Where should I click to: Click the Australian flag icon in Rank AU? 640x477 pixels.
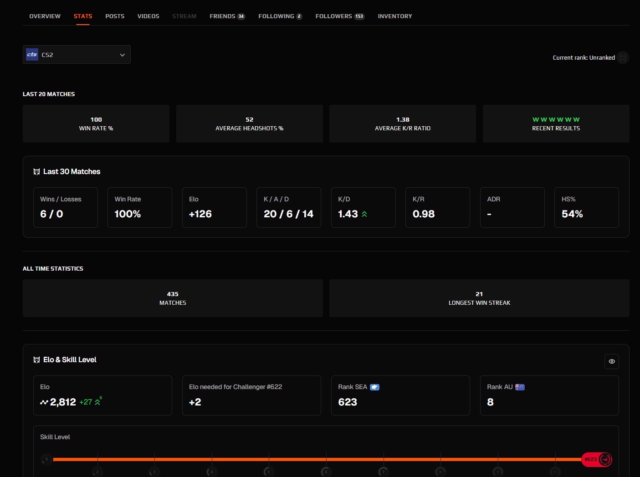tap(520, 387)
